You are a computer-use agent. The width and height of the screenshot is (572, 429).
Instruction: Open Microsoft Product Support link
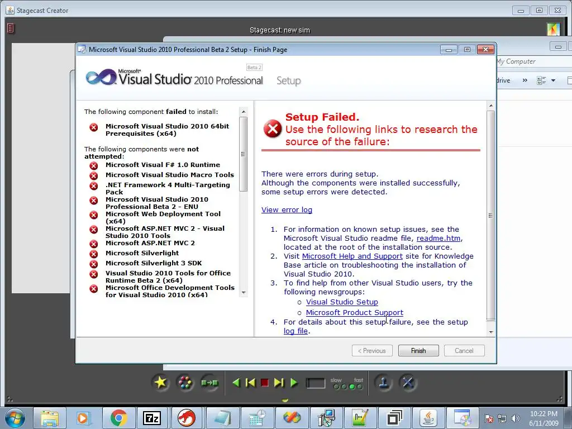click(355, 313)
